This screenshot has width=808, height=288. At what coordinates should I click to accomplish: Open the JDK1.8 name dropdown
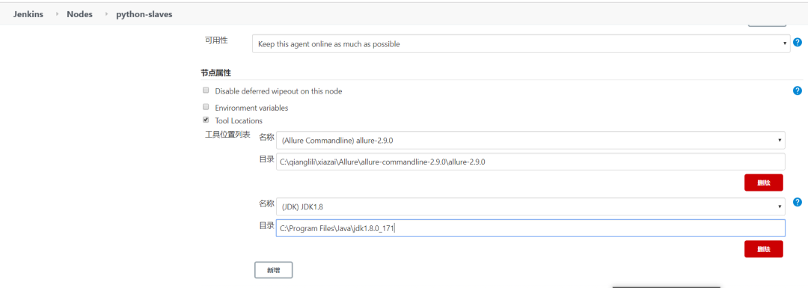[x=530, y=206]
